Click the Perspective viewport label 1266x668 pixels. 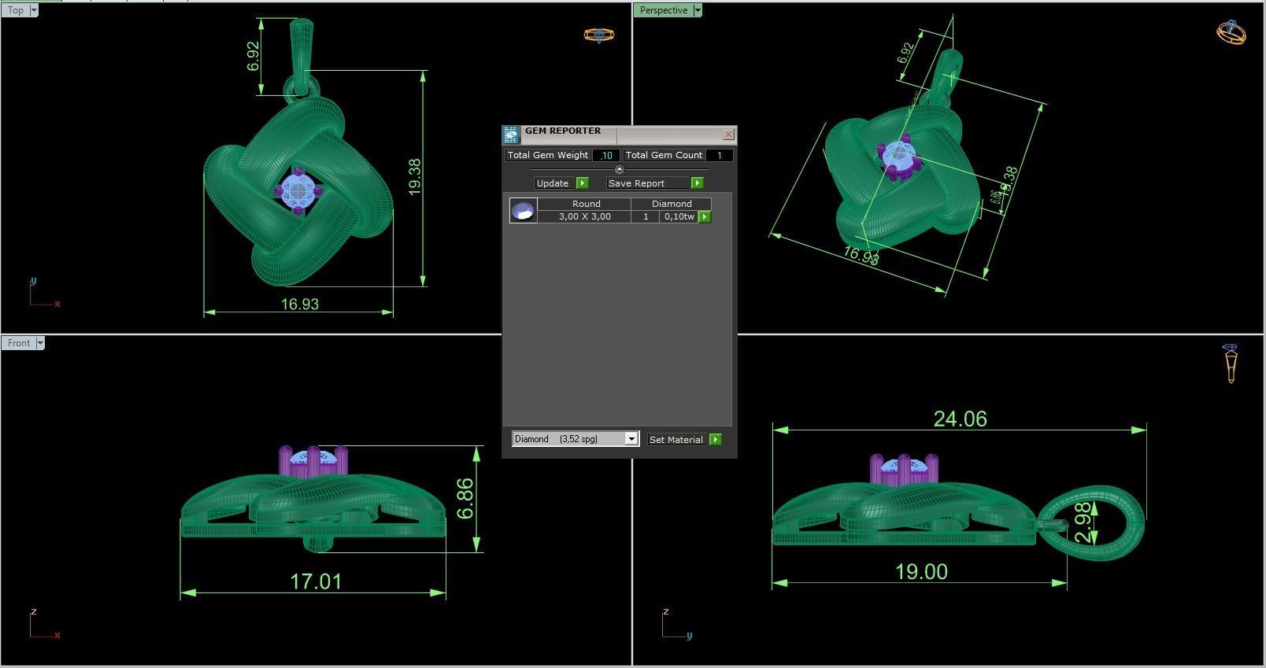663,10
